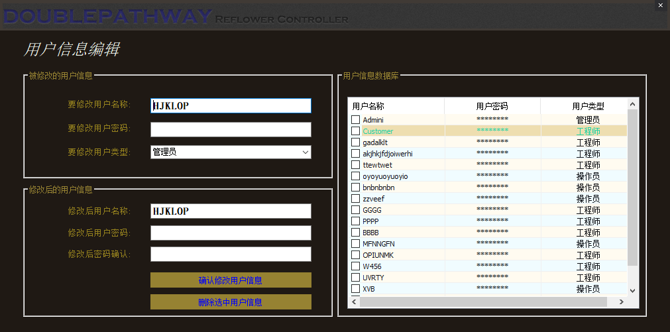Select the UVRTY user name

[373, 278]
